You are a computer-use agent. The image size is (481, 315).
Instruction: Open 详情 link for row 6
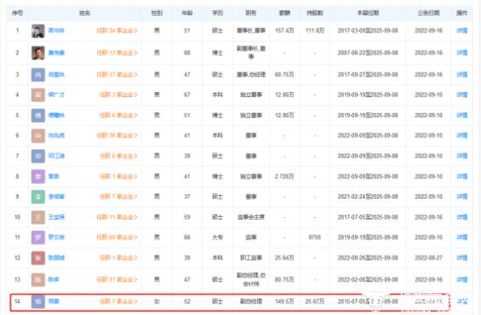pos(462,136)
